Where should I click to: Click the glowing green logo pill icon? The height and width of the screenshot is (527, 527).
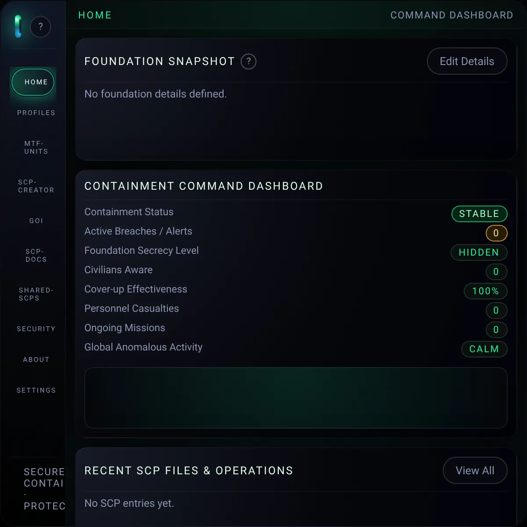point(18,26)
